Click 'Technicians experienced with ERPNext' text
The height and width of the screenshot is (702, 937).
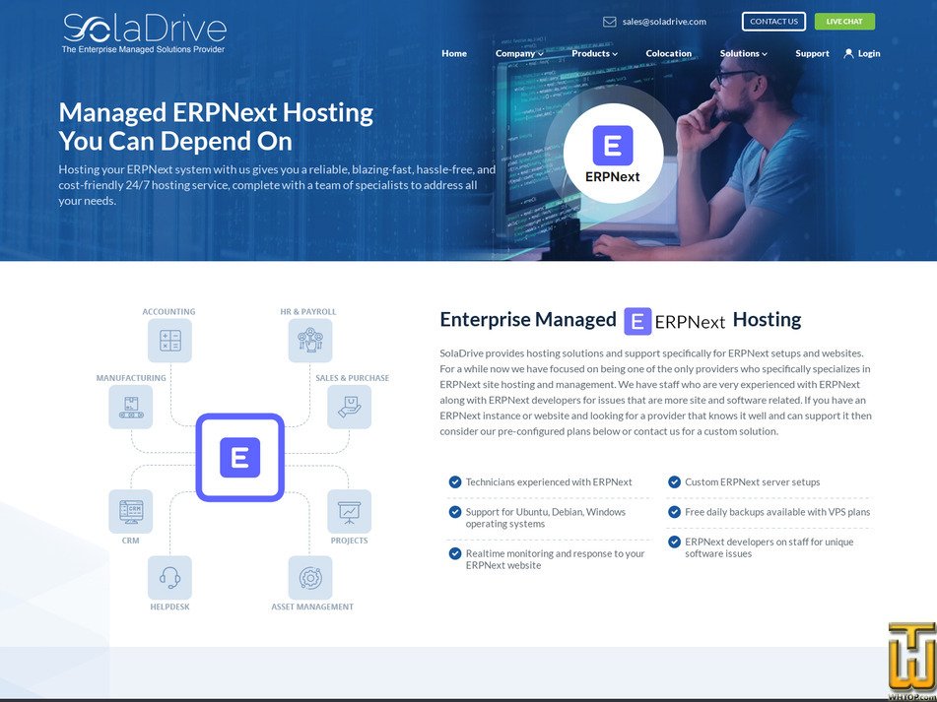549,481
